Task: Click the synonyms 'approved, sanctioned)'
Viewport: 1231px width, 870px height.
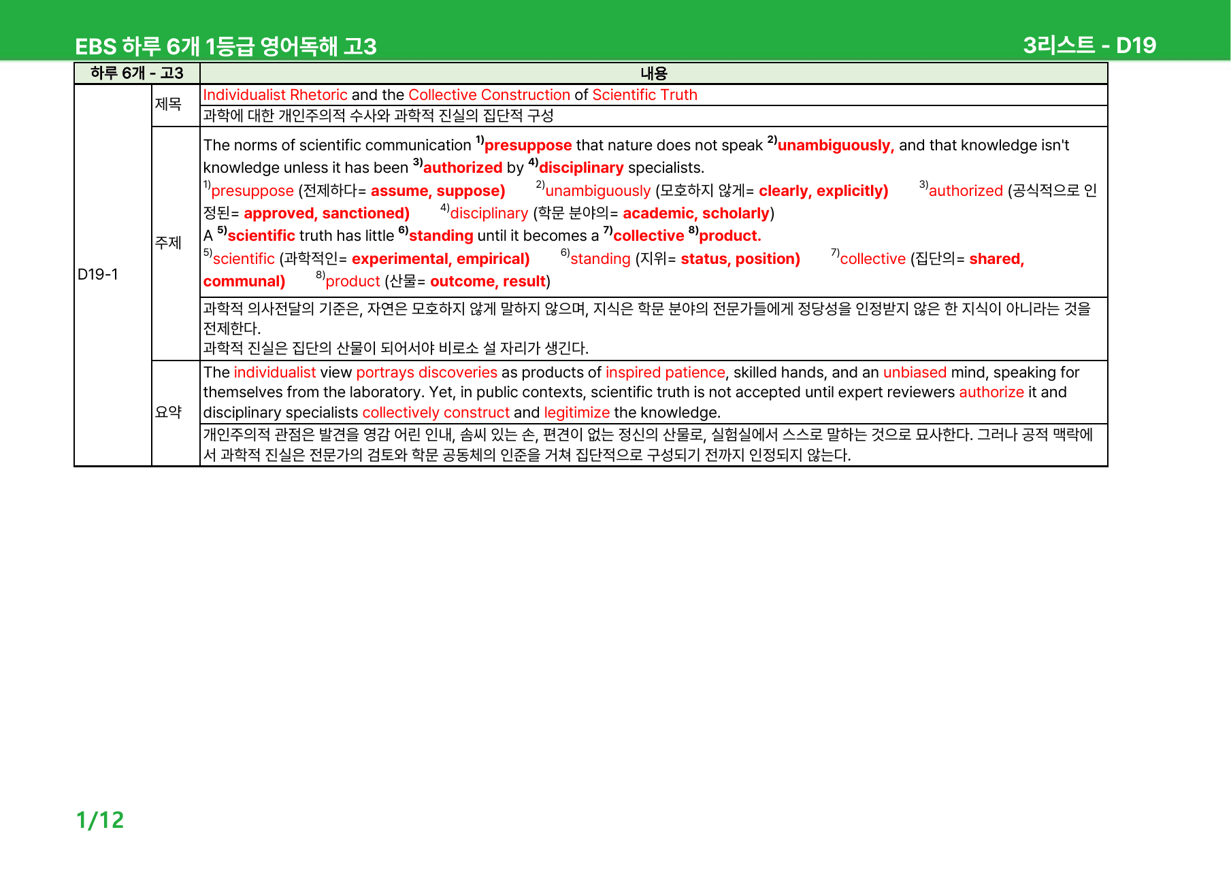Action: pyautogui.click(x=327, y=214)
